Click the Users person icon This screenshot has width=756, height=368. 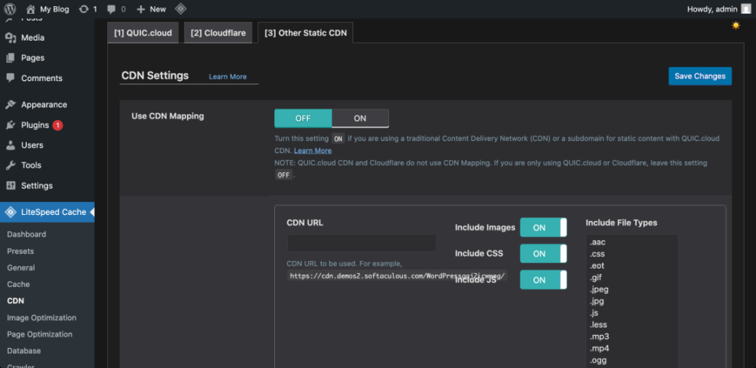(11, 145)
